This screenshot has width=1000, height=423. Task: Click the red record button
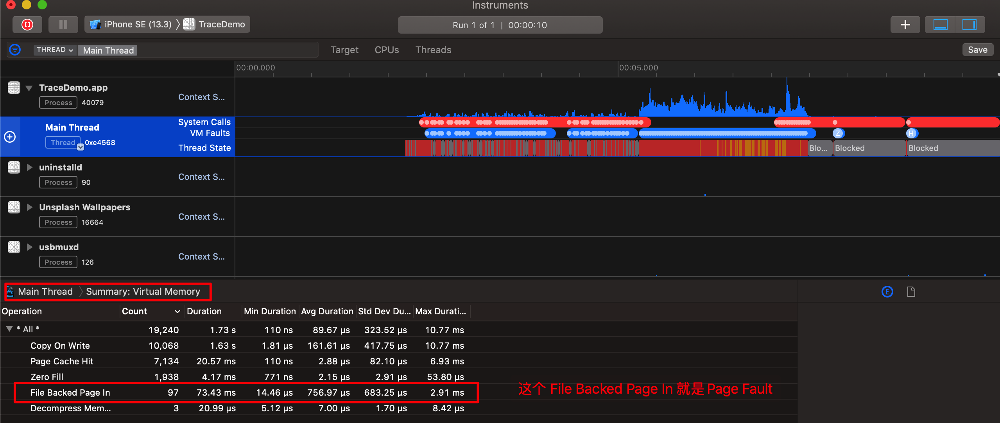coord(27,25)
